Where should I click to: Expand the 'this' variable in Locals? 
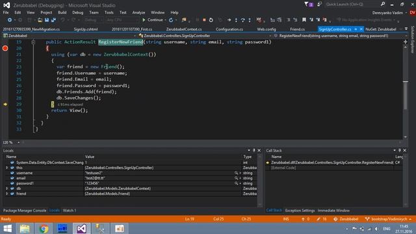pos(7,168)
